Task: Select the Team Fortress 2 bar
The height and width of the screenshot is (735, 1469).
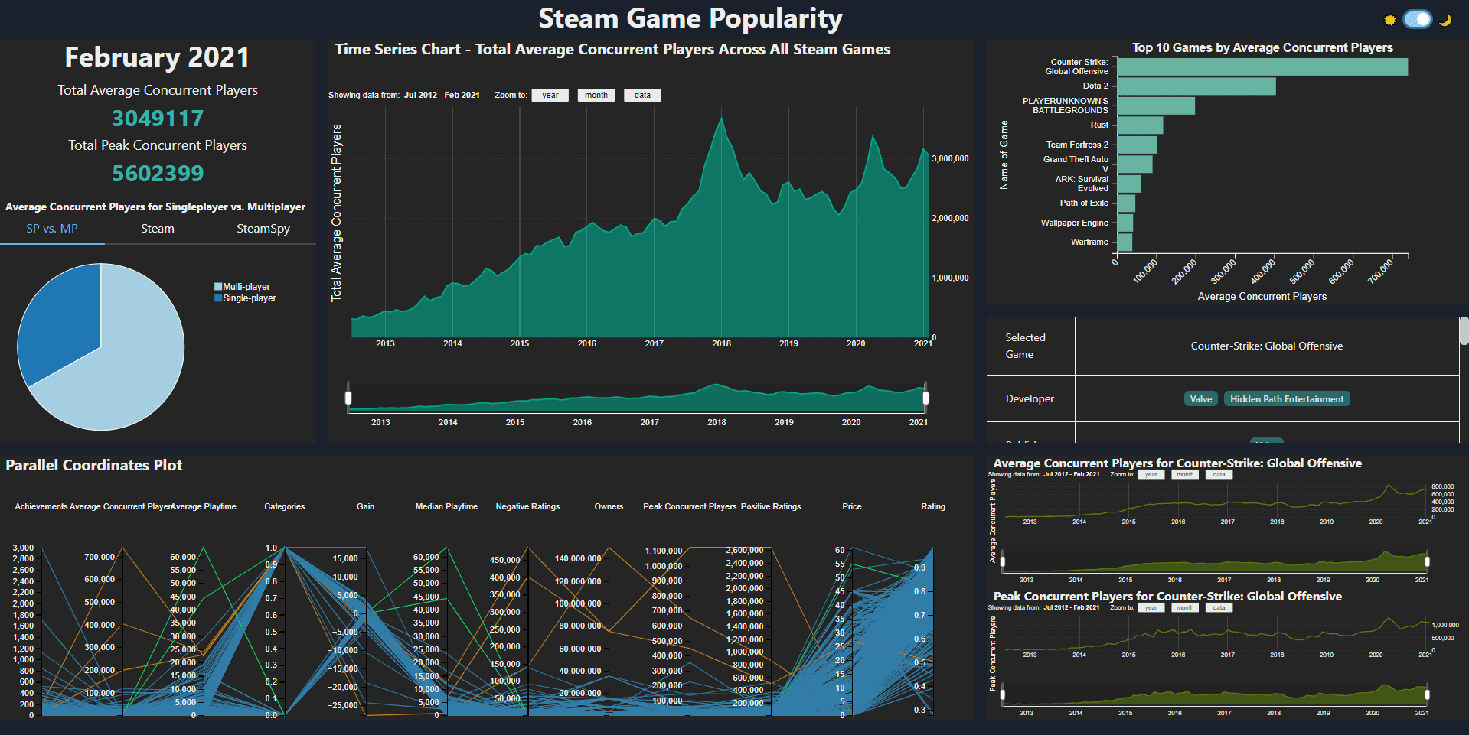Action: (1137, 145)
